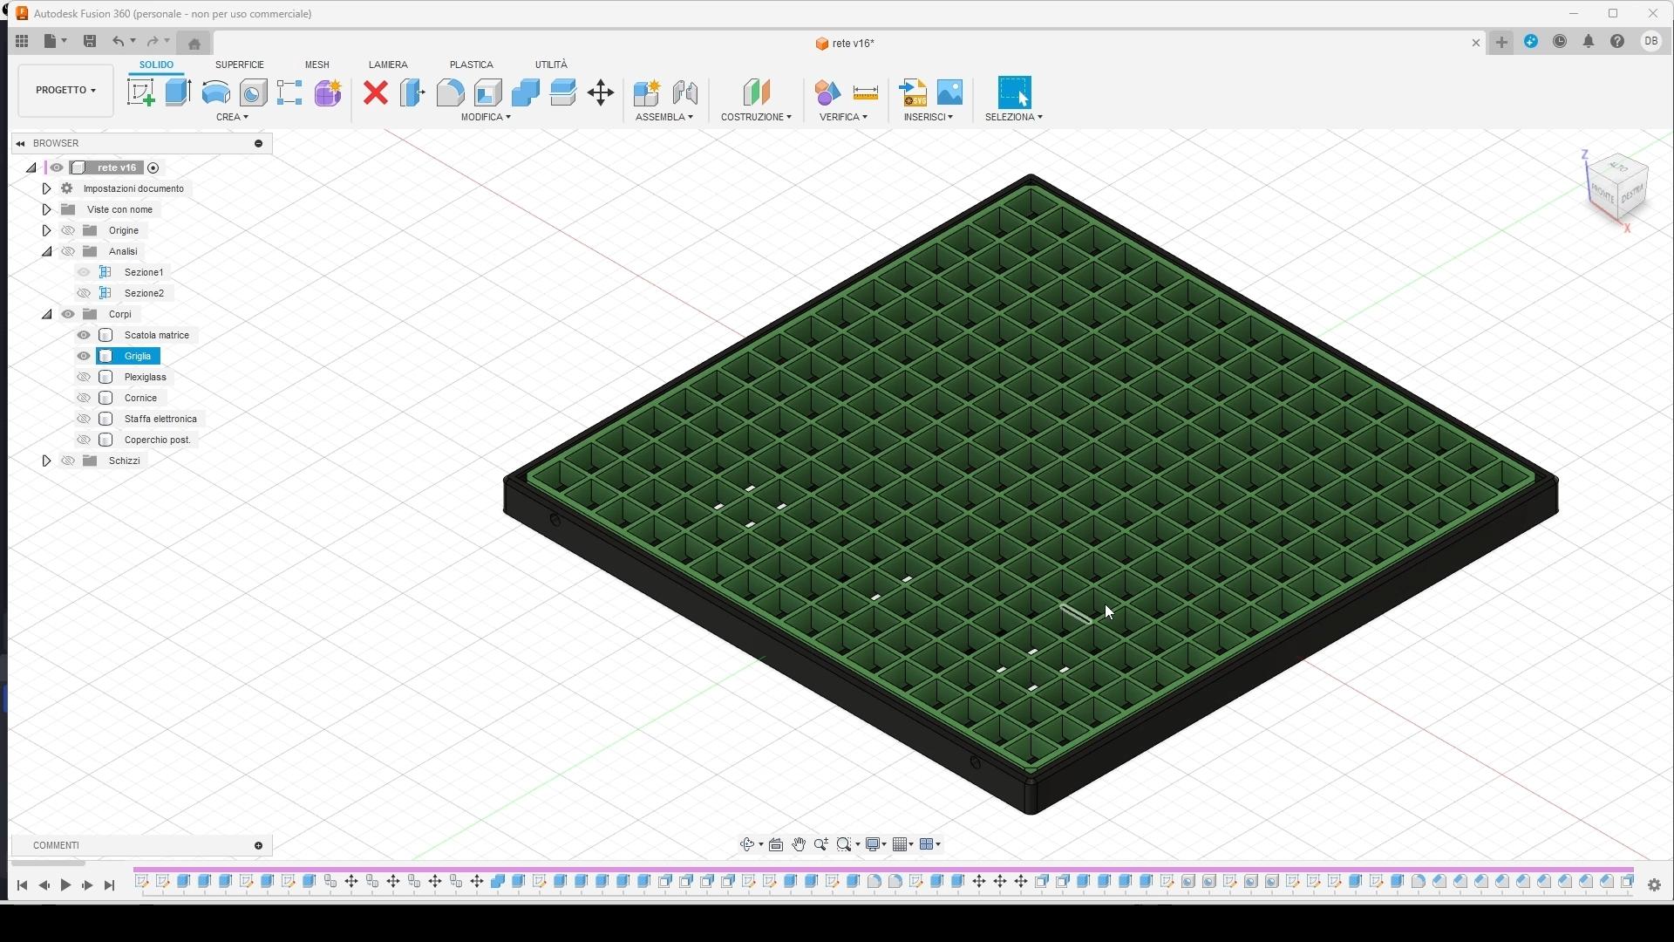Image resolution: width=1674 pixels, height=942 pixels.
Task: Expand the Schizzi folder
Action: coord(46,461)
